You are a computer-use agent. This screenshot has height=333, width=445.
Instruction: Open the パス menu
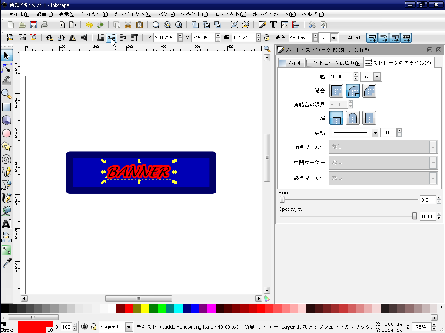click(x=166, y=14)
